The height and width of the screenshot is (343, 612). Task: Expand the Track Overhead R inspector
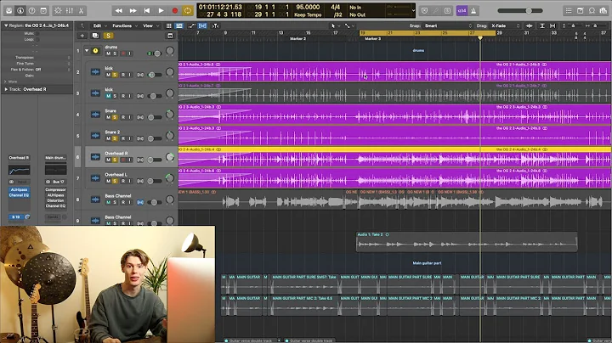click(6, 89)
